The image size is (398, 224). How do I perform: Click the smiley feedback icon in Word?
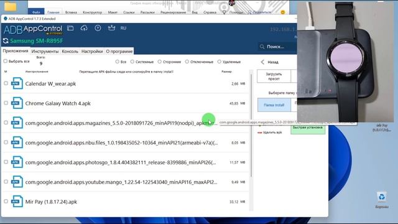(x=282, y=12)
